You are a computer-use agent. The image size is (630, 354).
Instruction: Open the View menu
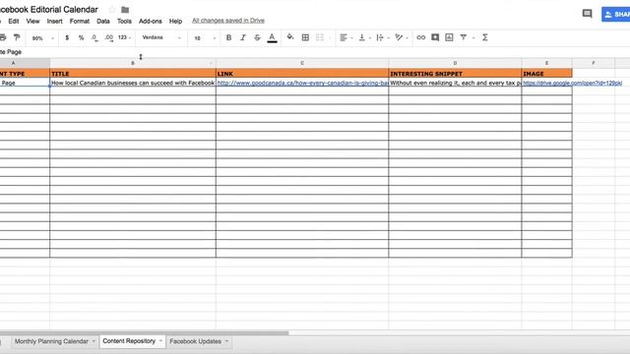coord(32,21)
